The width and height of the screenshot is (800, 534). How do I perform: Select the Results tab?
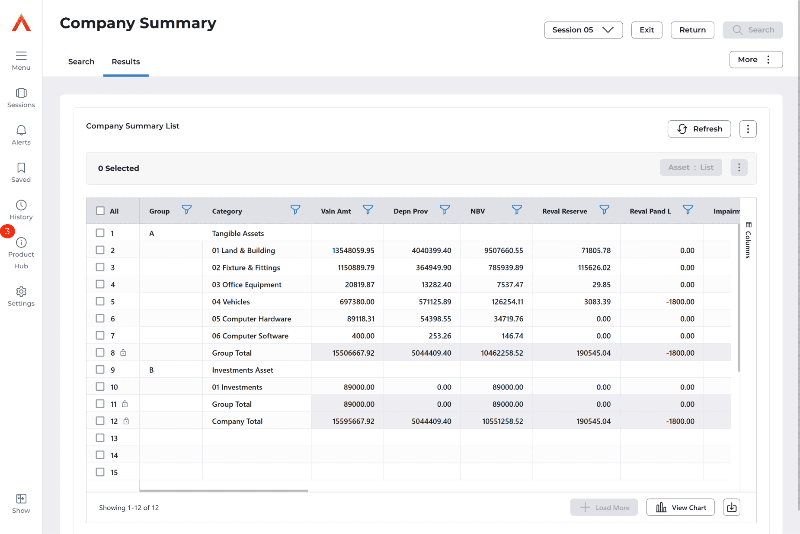tap(125, 61)
